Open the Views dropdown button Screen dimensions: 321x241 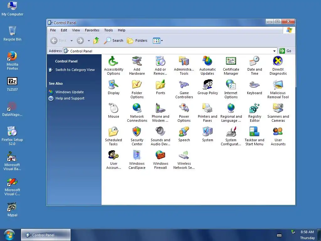coord(158,40)
